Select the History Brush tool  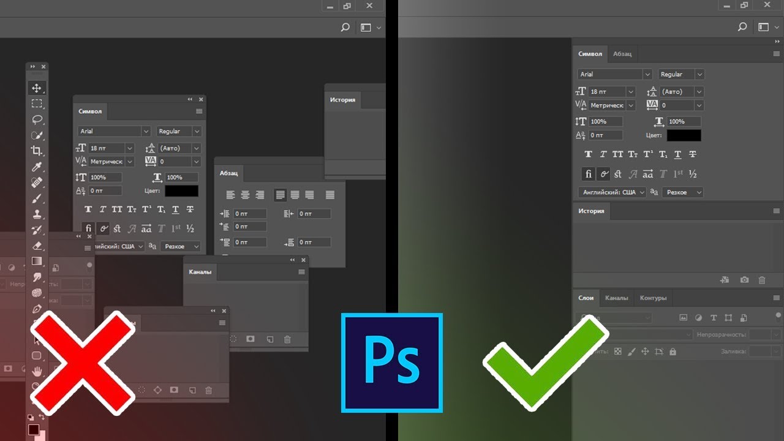click(x=37, y=230)
